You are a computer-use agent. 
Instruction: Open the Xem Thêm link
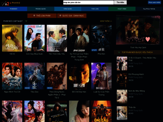point(106,21)
